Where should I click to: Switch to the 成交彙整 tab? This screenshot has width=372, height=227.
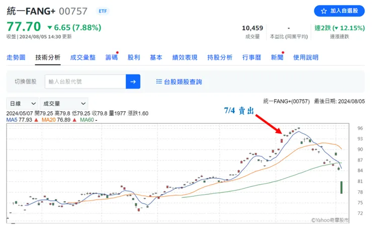83,57
